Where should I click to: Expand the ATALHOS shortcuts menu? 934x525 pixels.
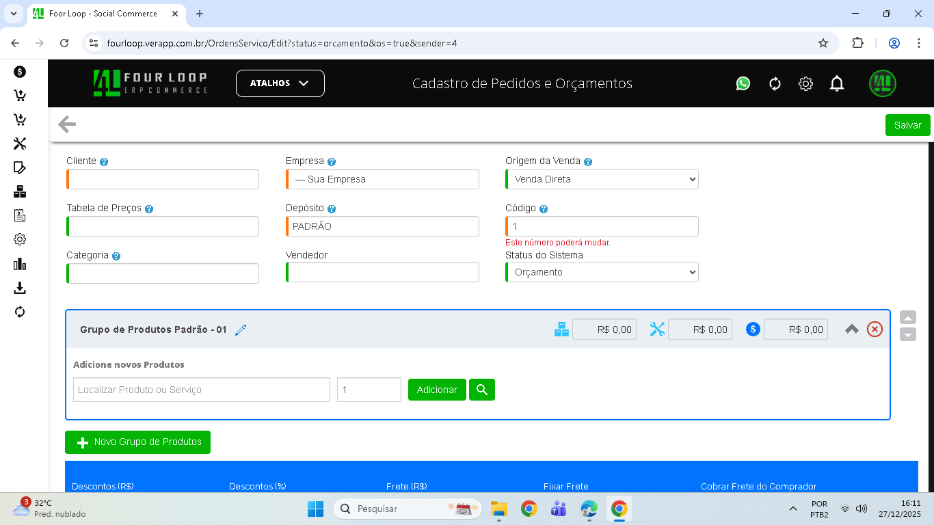click(280, 83)
